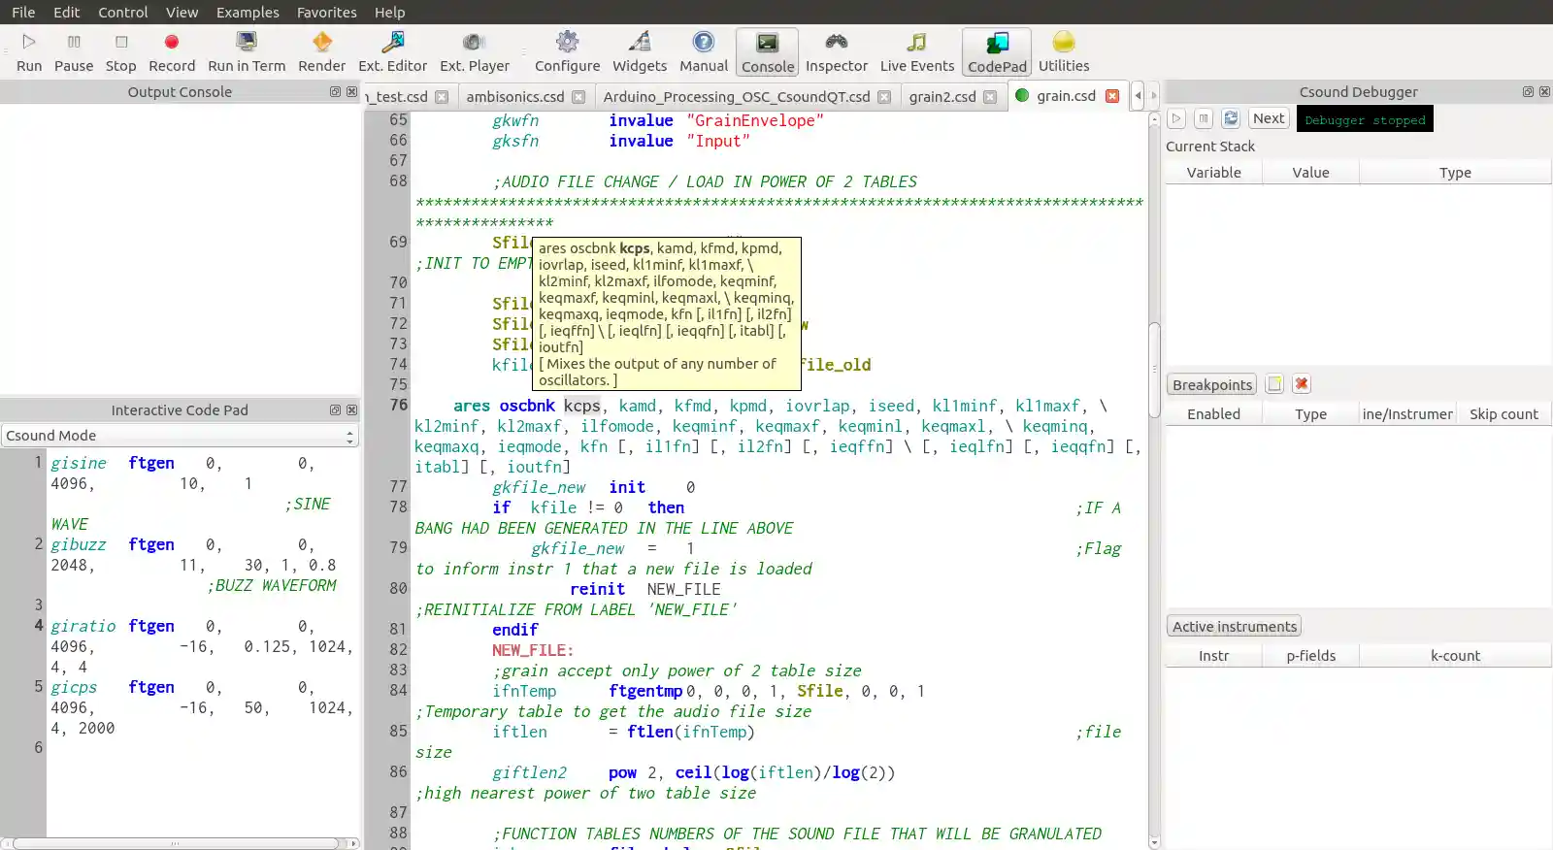Toggle the CodePad panel button
1553x850 pixels.
[997, 52]
